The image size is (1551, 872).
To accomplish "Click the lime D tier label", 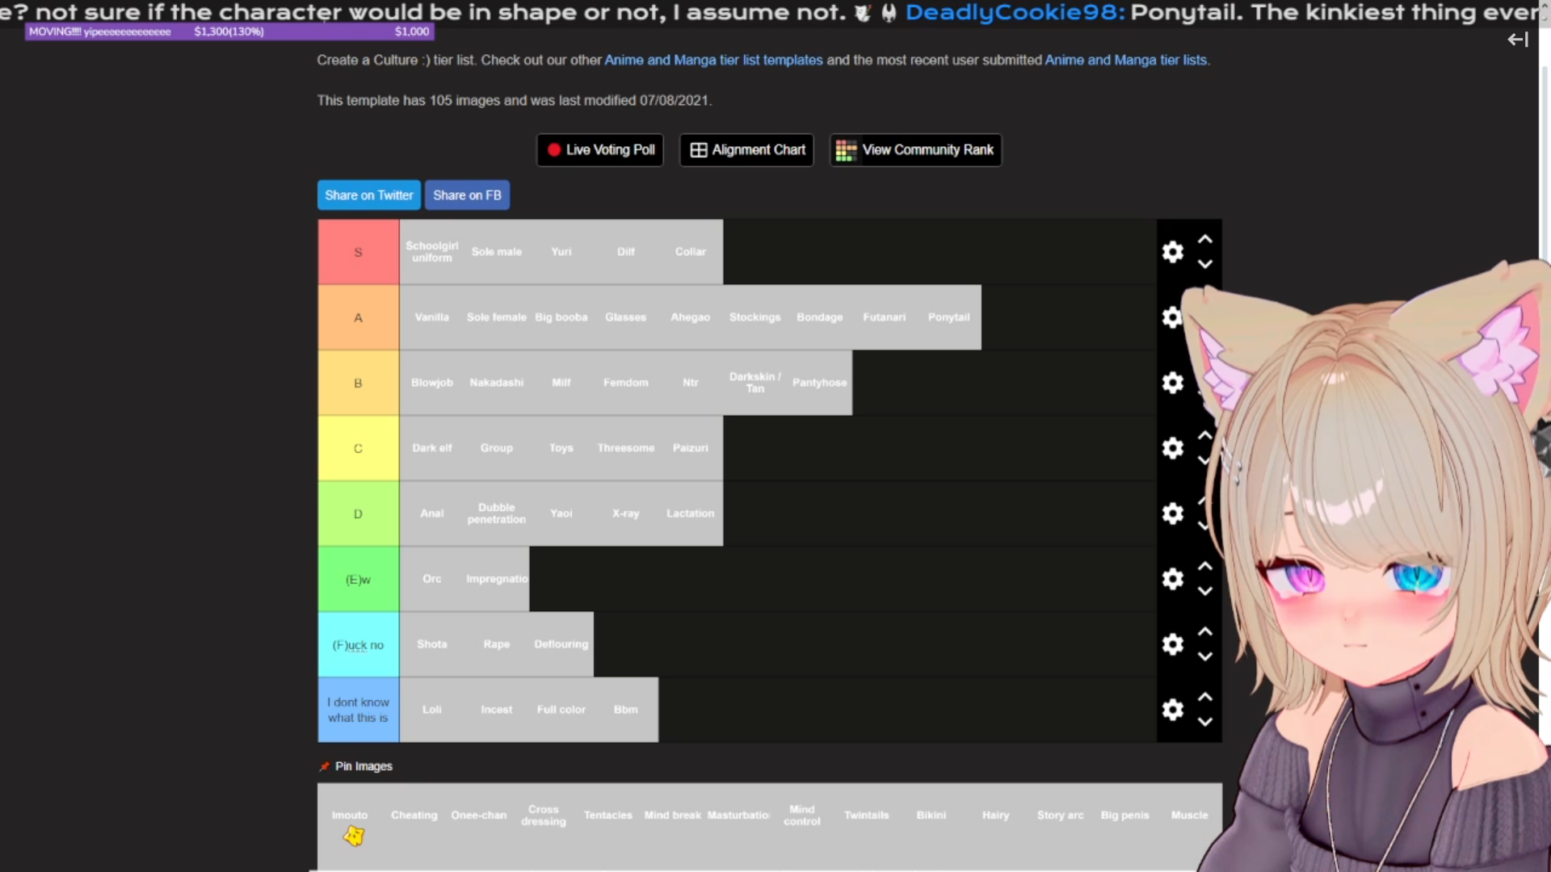I will click(358, 514).
